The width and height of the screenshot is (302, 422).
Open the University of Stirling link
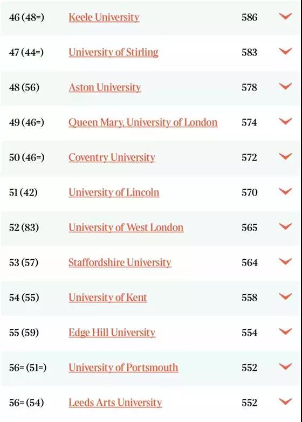click(113, 52)
